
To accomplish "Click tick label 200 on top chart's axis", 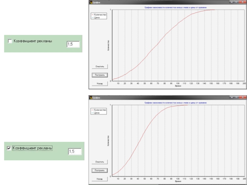I will coord(244,83).
